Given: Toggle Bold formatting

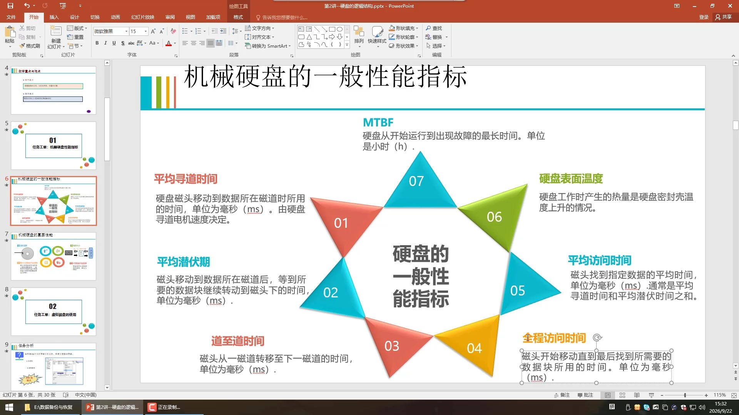Looking at the screenshot, I should click(x=97, y=43).
